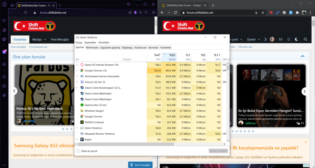Select Forumlar tab in Opera forum page
This screenshot has height=168, width=315.
pos(20,40)
